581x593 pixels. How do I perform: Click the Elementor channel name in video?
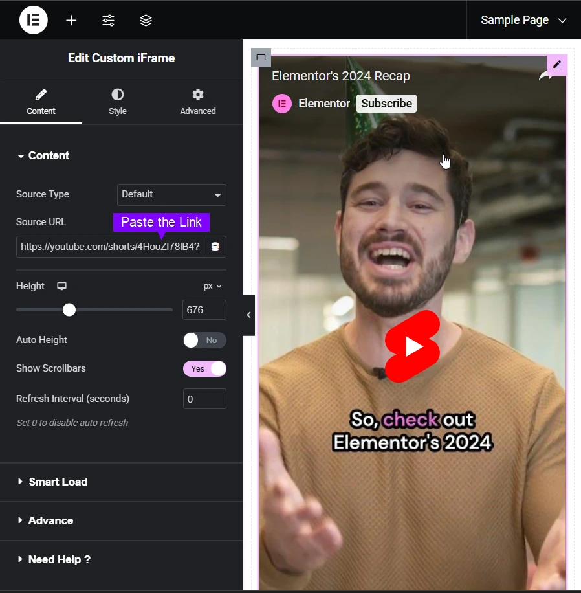click(324, 104)
